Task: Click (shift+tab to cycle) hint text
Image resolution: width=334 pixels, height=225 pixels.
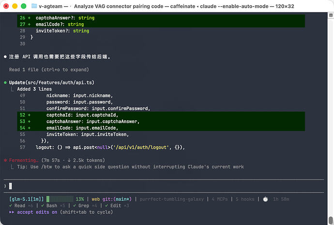Action: (x=86, y=212)
